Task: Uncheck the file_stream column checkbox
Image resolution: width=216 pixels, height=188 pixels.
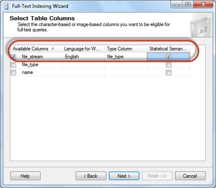Action: tap(13, 57)
